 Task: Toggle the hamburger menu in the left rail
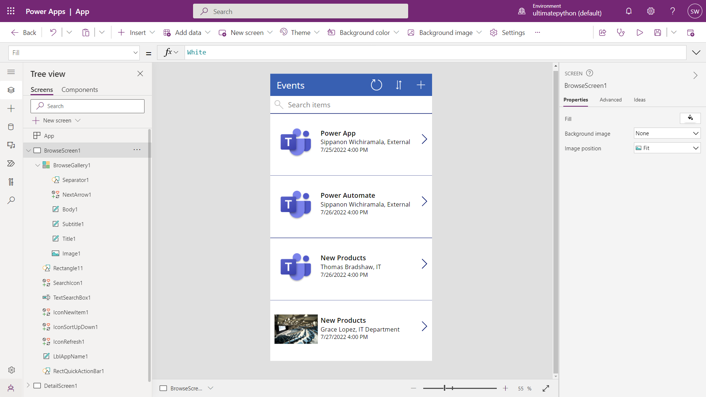[x=11, y=72]
